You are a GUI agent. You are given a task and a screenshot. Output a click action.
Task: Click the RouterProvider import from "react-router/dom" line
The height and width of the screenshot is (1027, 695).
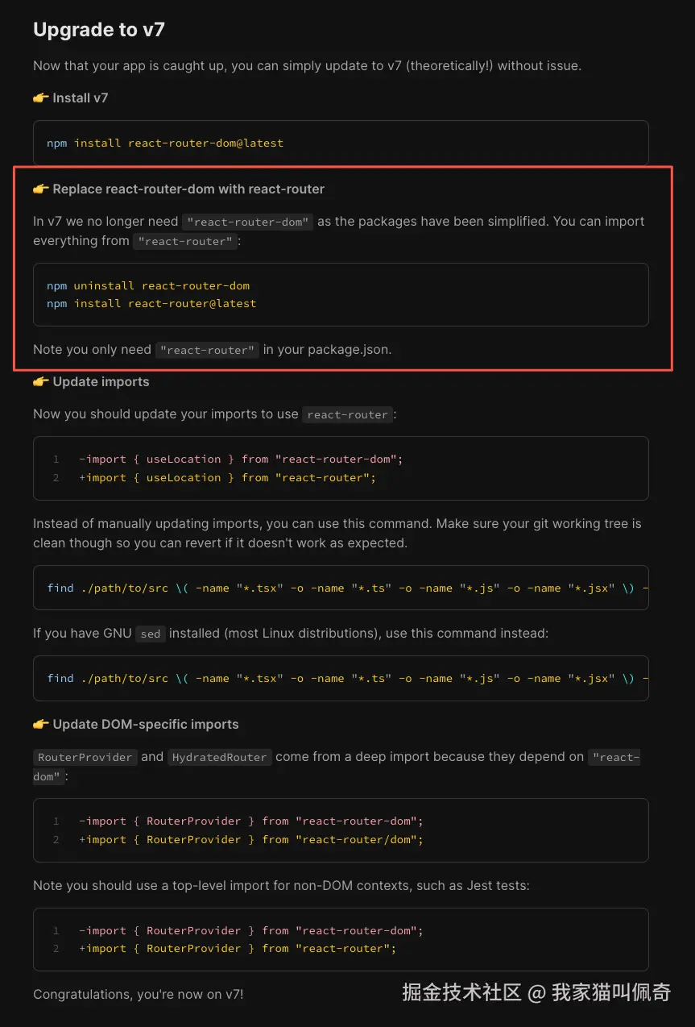250,840
